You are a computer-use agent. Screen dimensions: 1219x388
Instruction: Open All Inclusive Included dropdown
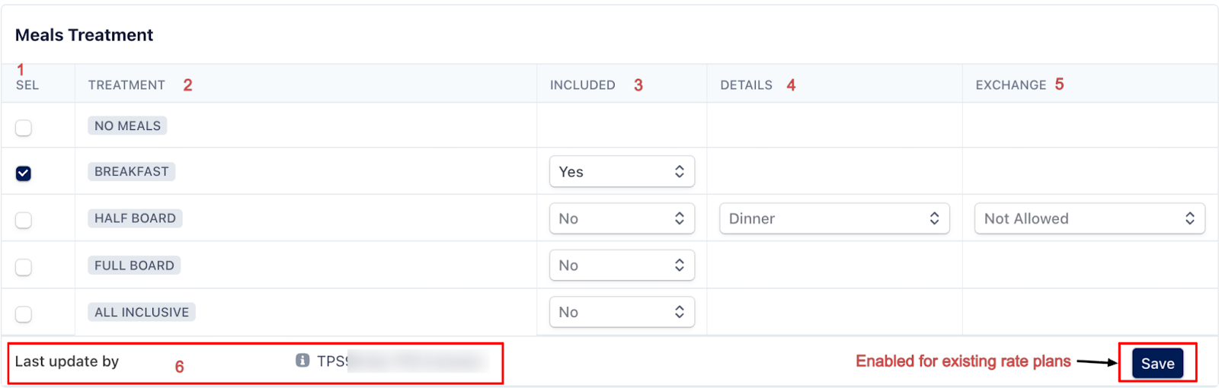click(x=622, y=312)
